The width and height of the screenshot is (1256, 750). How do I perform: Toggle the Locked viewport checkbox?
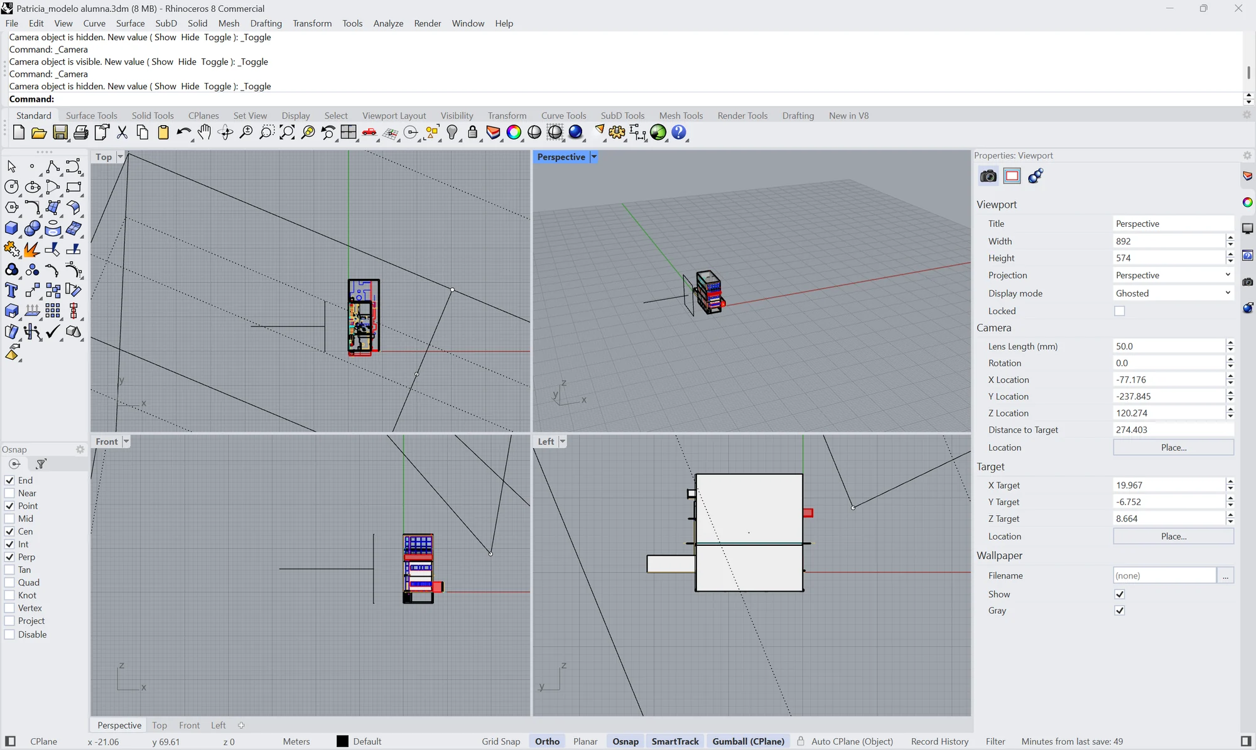point(1119,311)
